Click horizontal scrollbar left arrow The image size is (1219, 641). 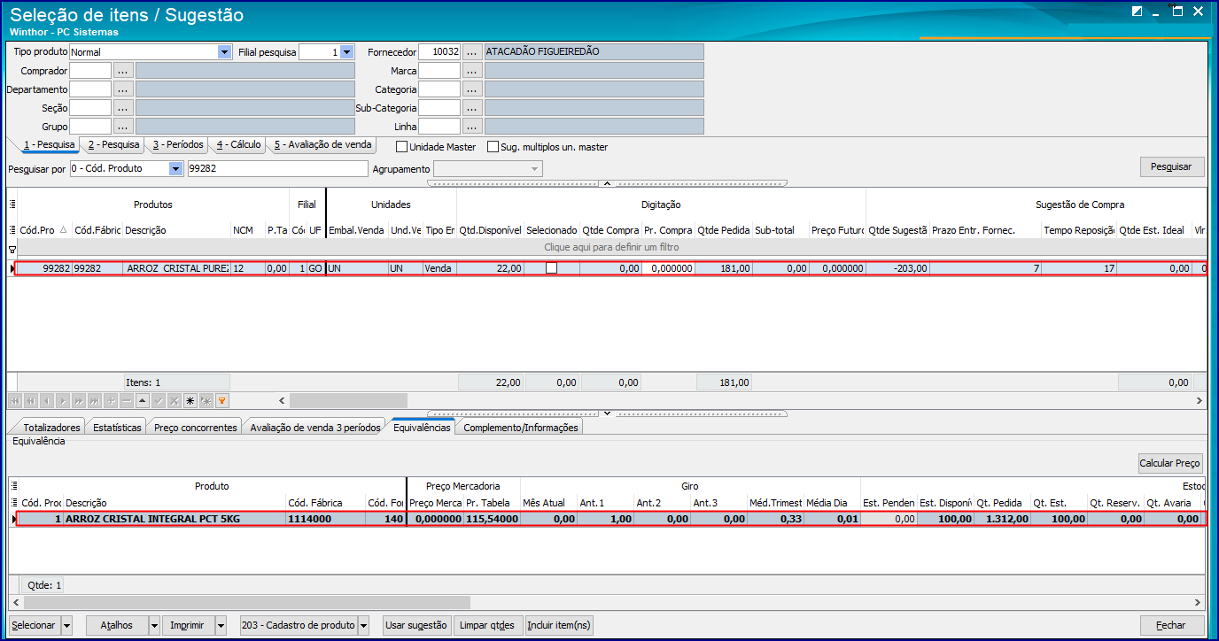[283, 401]
